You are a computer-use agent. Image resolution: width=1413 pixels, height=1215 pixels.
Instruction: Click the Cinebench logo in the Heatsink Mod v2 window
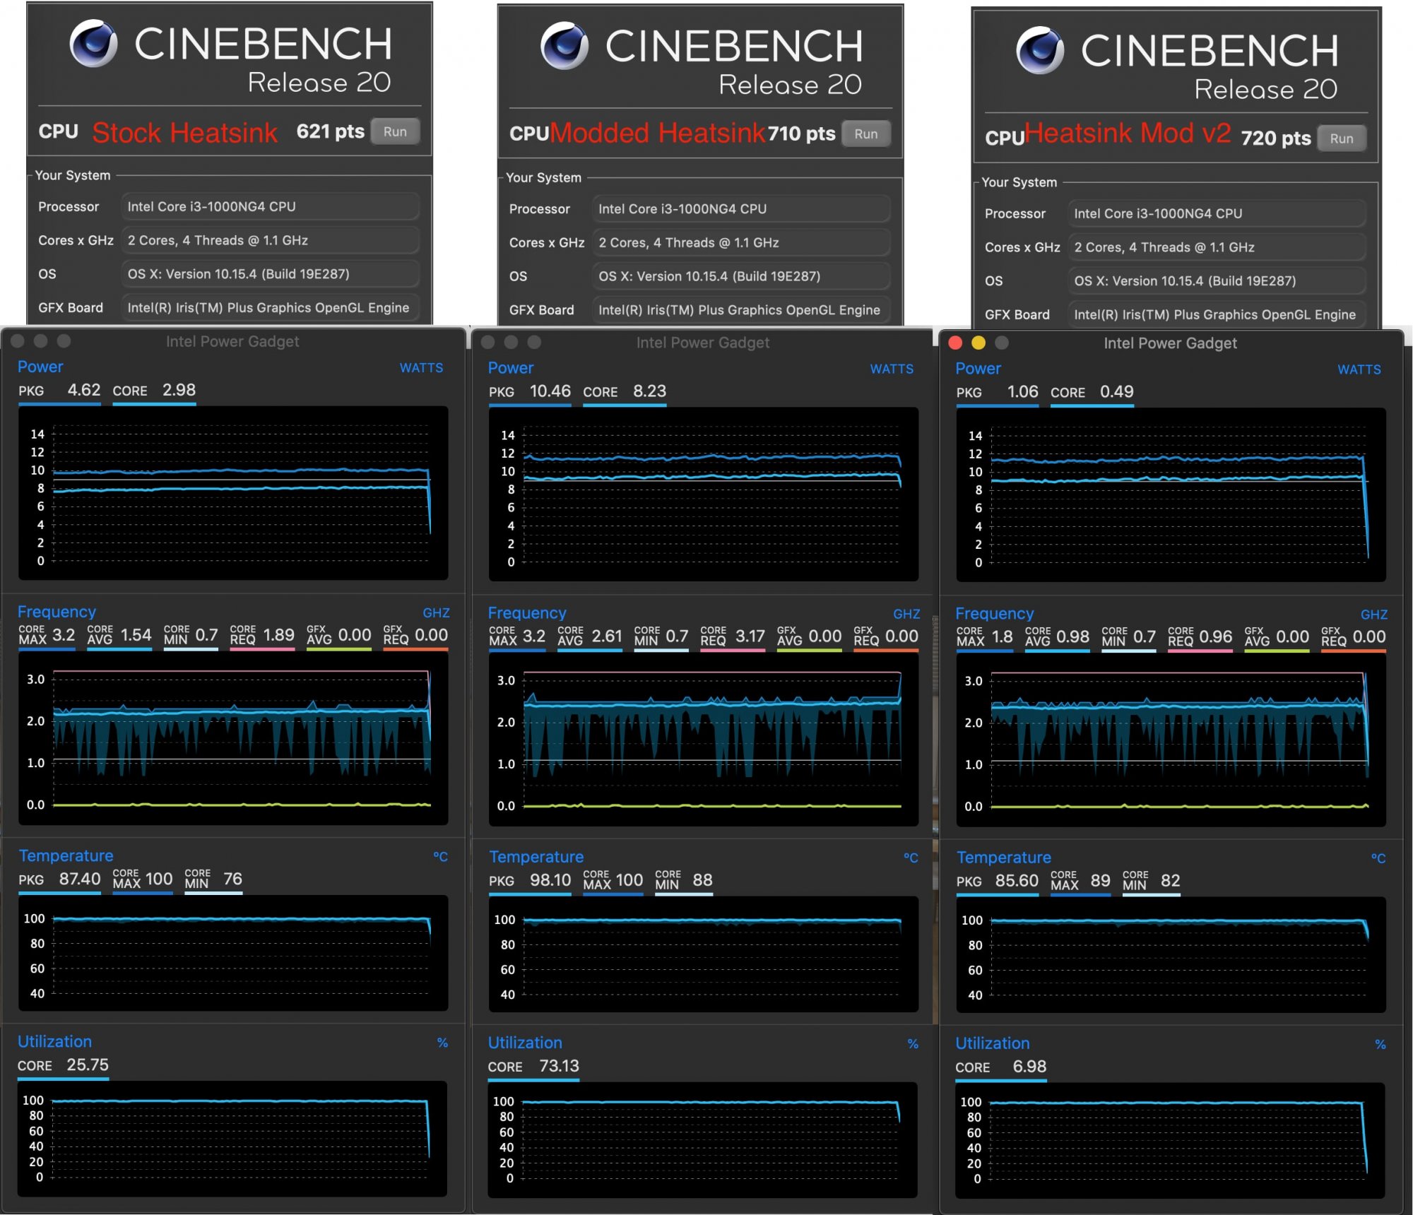[x=1039, y=49]
